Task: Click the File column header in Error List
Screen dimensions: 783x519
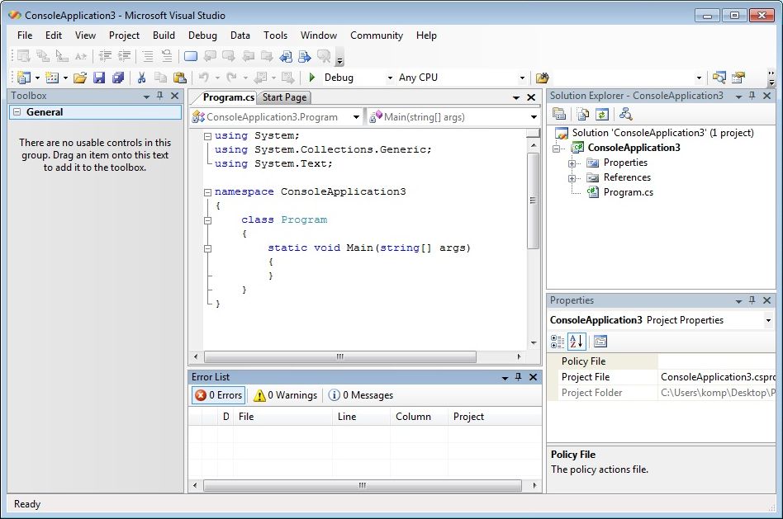Action: (x=282, y=417)
